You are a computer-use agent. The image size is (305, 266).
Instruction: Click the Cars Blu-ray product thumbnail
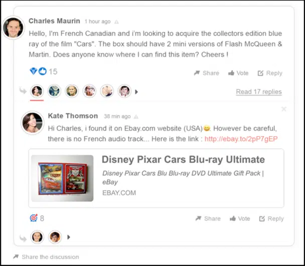coord(62,178)
